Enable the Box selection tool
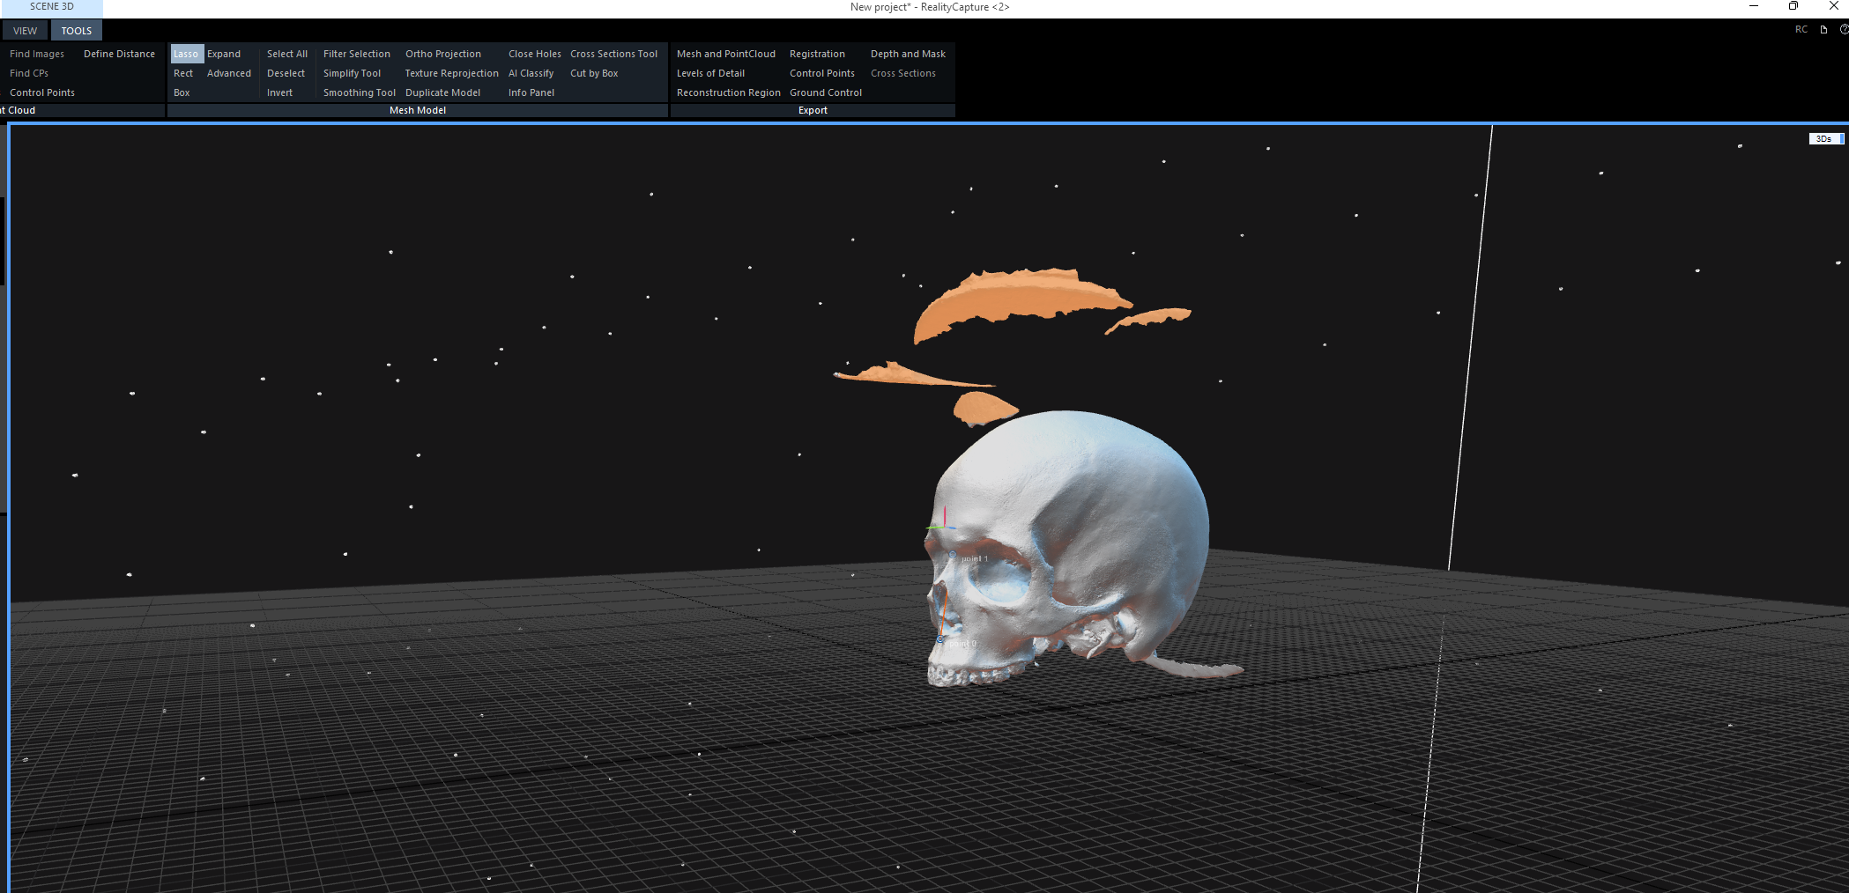The width and height of the screenshot is (1849, 893). pos(182,92)
